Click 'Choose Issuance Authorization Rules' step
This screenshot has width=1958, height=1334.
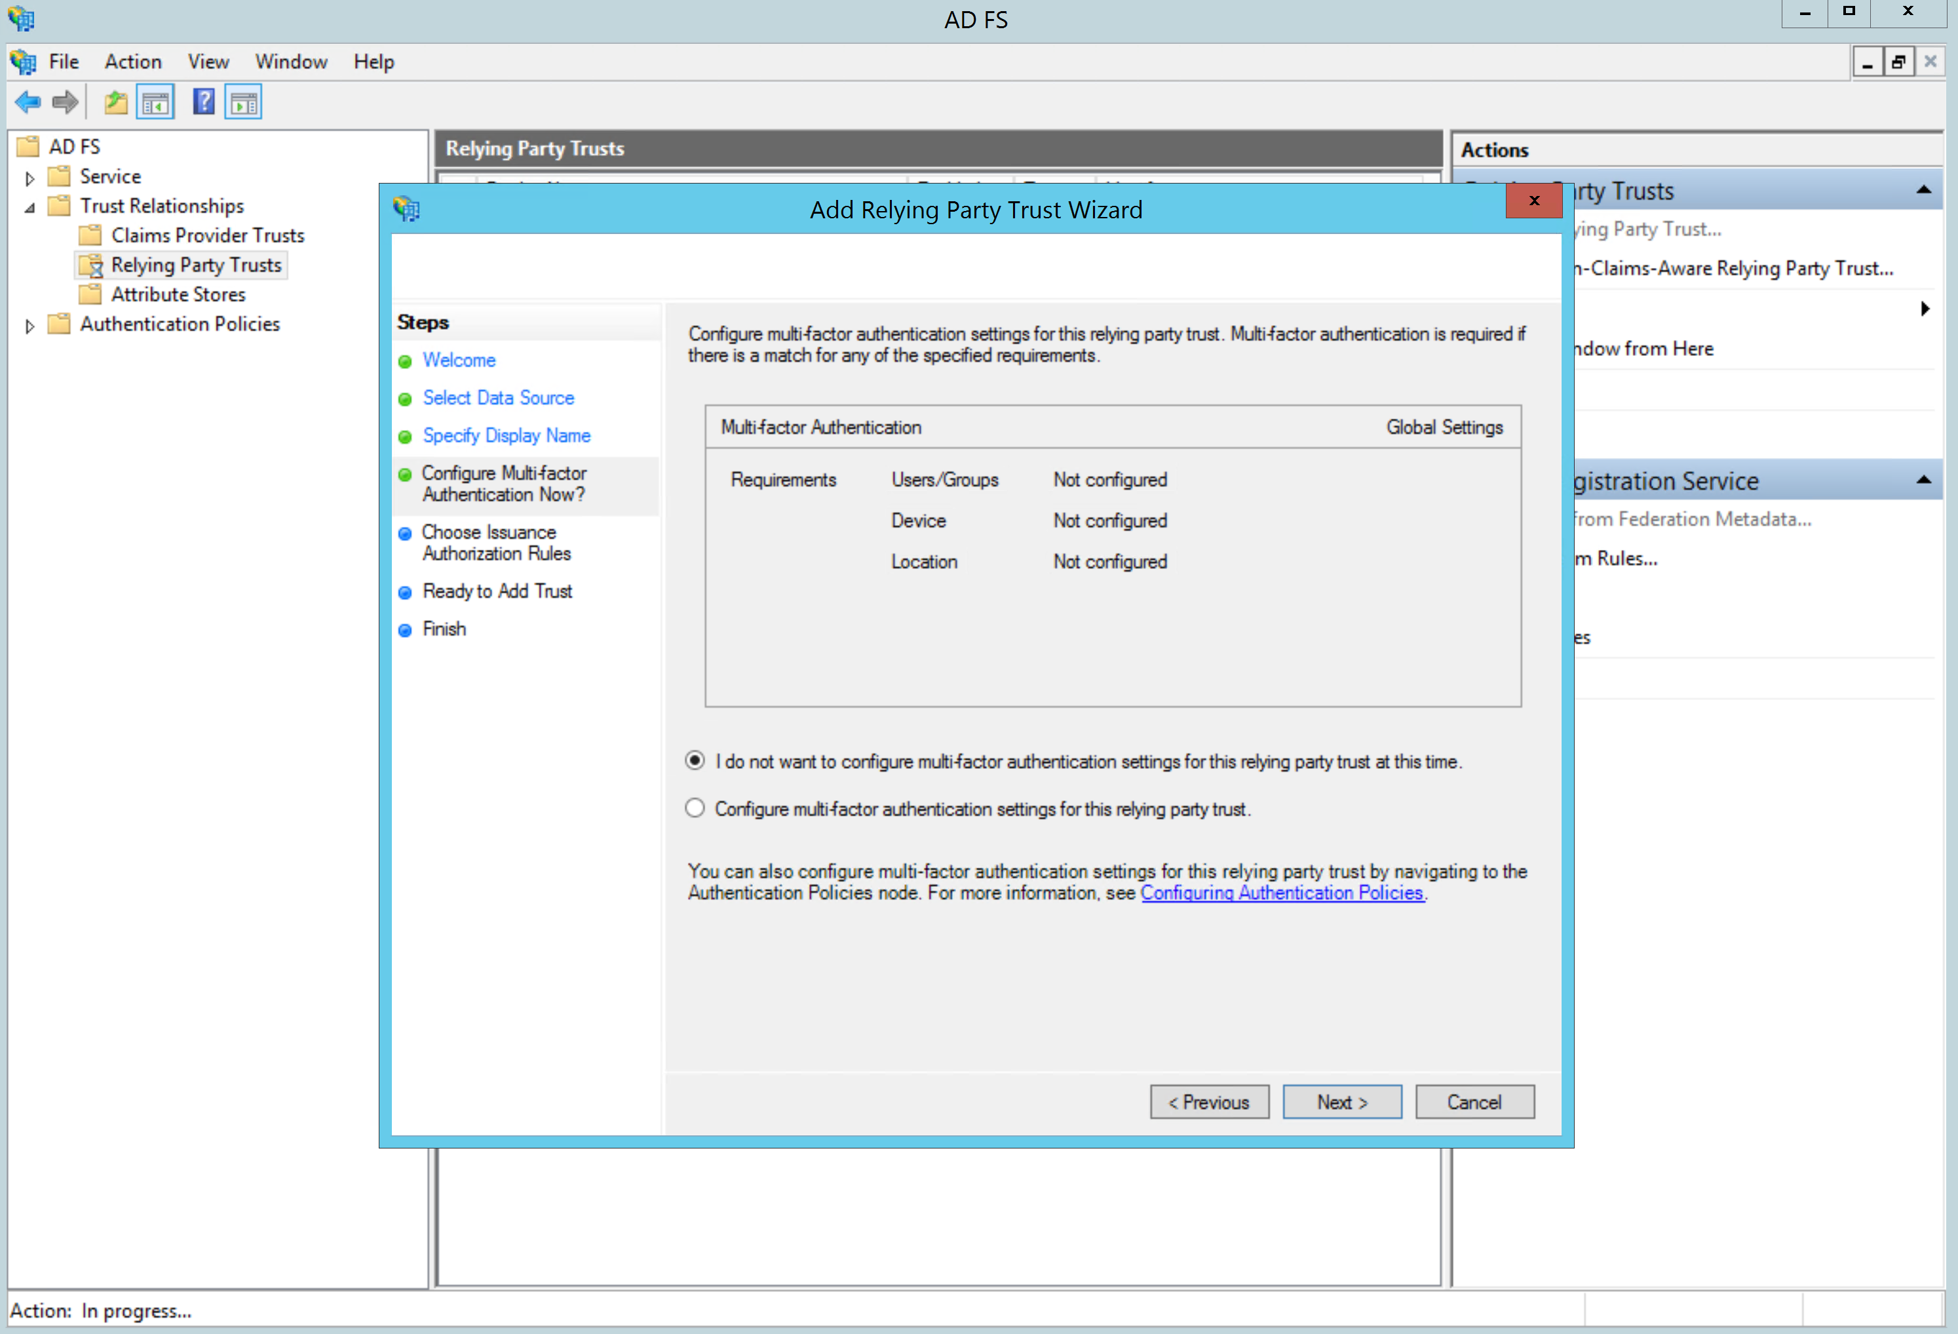click(x=496, y=543)
